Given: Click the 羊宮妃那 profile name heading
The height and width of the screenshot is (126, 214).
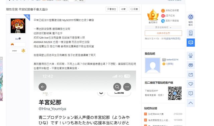Looking at the screenshot, I should (50, 102).
